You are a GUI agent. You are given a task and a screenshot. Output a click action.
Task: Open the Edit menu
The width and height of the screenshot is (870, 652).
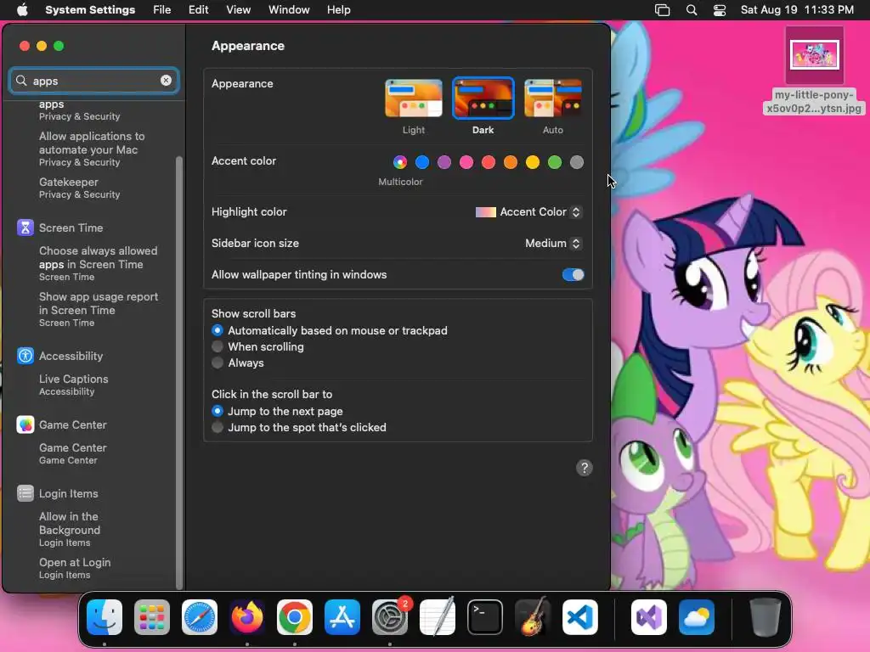[198, 10]
